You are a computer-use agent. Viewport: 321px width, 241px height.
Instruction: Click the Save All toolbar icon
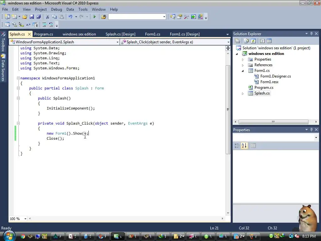pyautogui.click(x=39, y=17)
